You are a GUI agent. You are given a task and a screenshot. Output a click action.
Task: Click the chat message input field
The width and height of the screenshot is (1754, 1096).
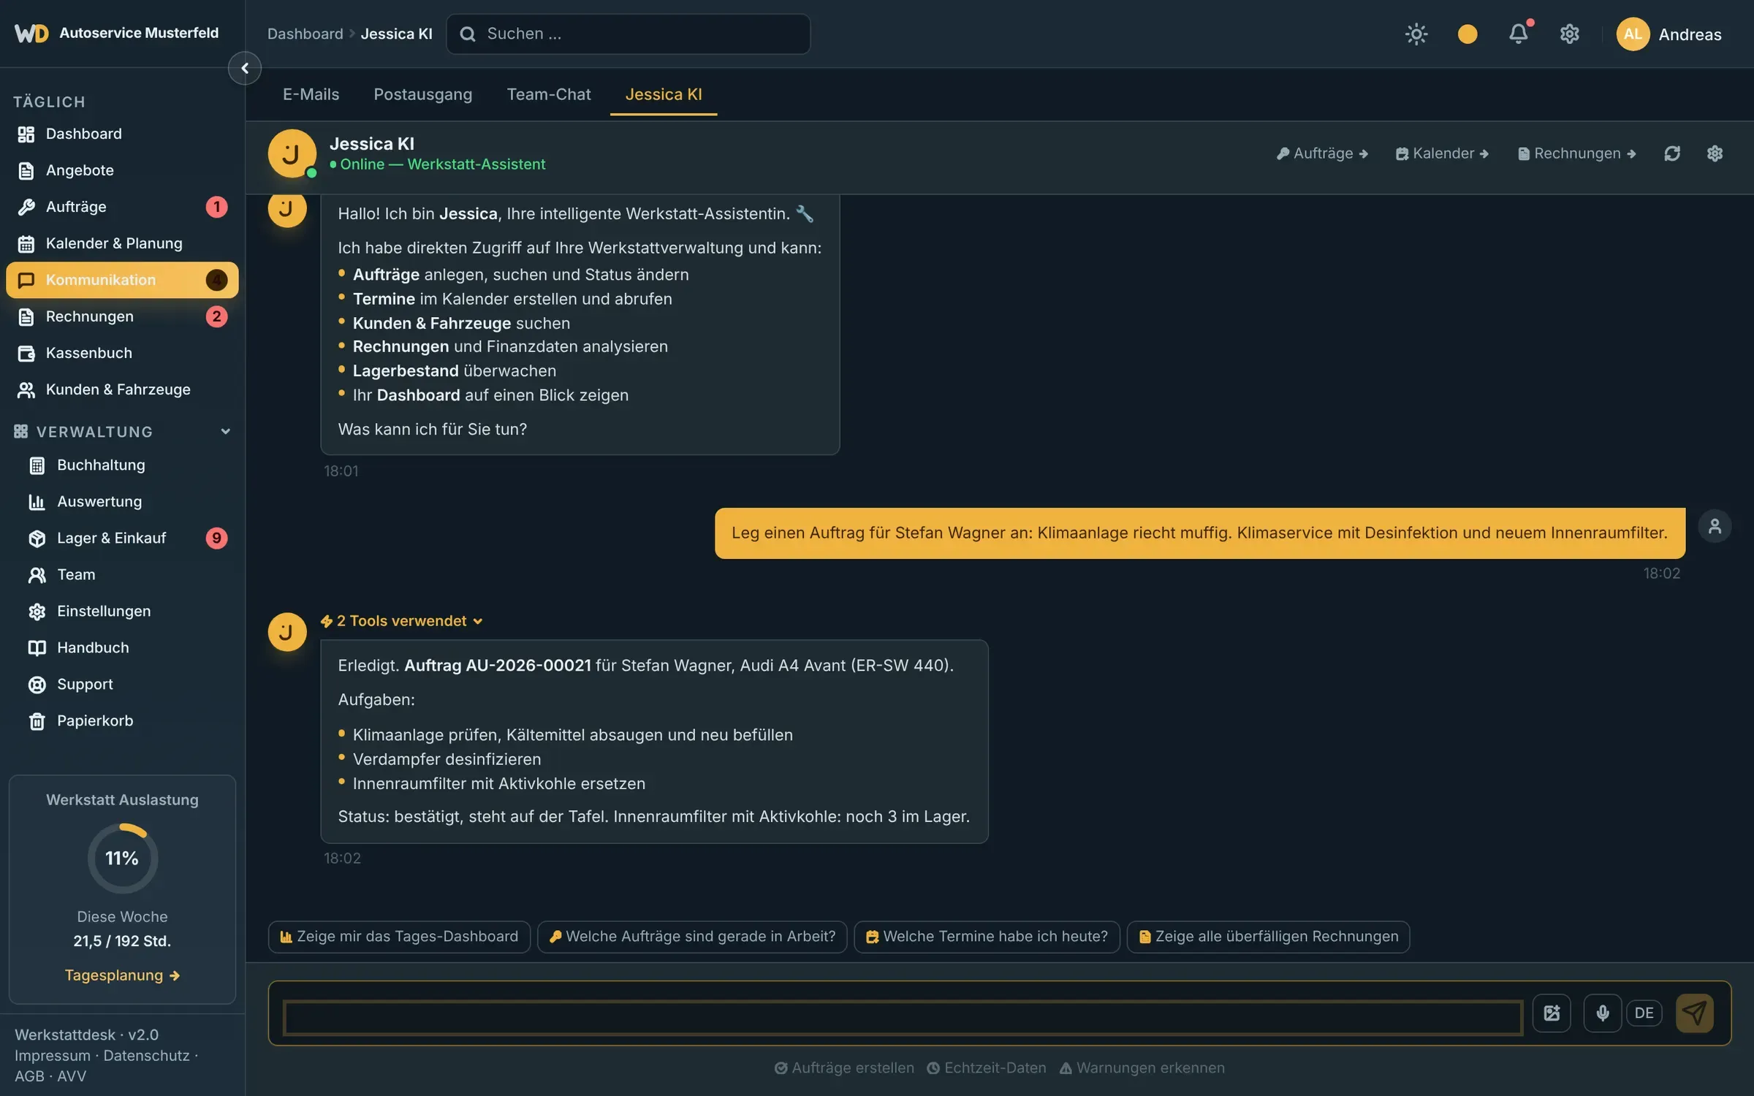pos(903,1017)
